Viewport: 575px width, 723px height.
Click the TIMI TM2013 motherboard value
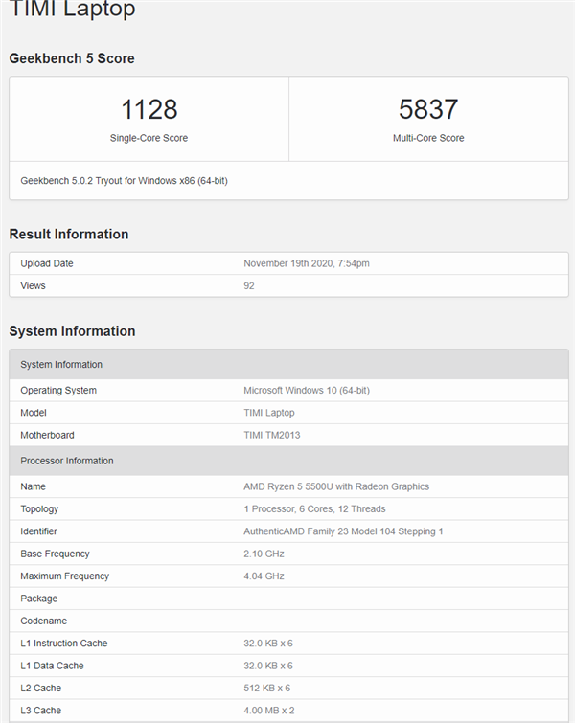click(x=279, y=435)
